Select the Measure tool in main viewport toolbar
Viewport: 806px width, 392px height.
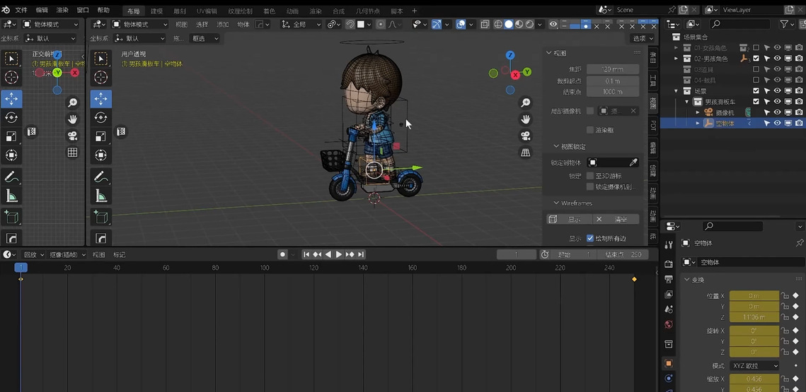[x=101, y=196]
